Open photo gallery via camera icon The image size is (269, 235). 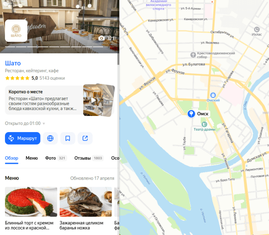point(102,38)
